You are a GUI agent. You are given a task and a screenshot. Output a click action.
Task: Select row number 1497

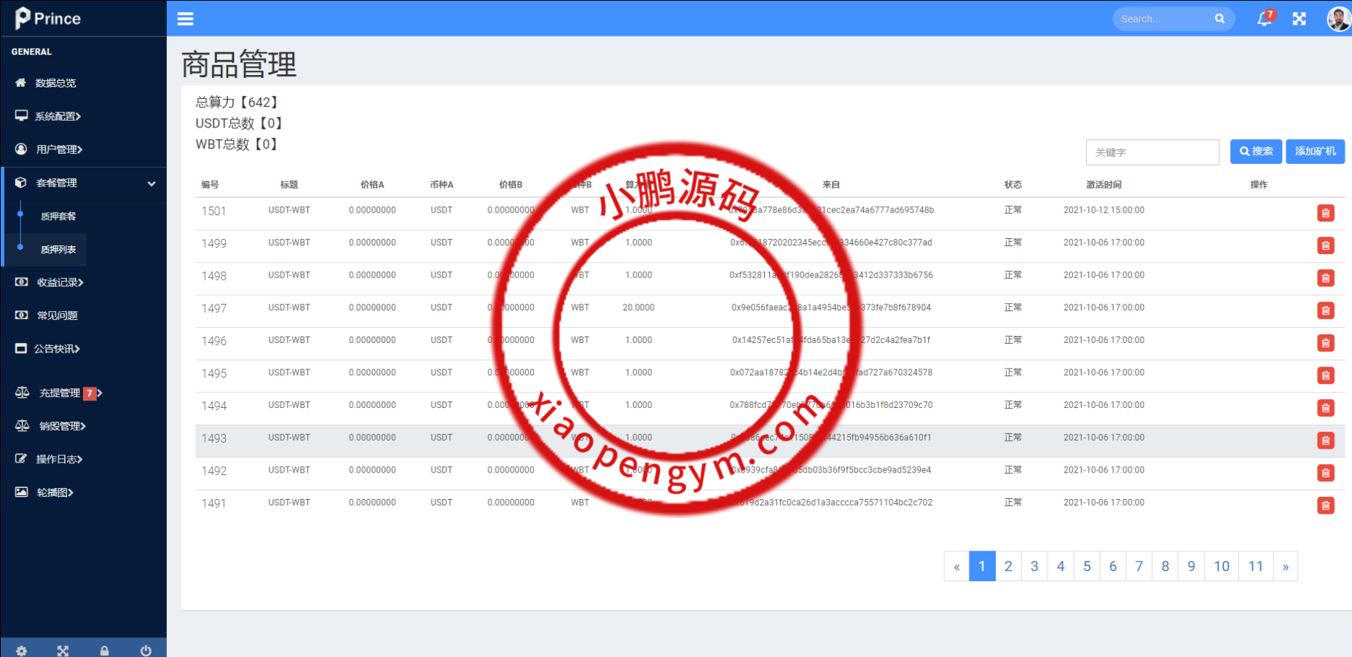tap(214, 309)
